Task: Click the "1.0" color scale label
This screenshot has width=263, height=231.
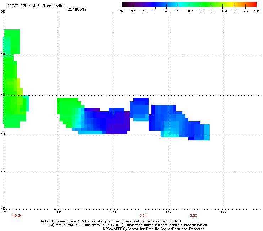Action: tap(257, 11)
